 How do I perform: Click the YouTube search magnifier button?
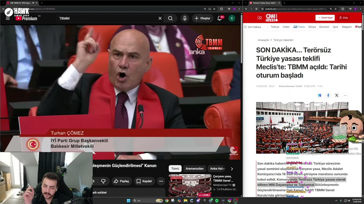coord(170,18)
